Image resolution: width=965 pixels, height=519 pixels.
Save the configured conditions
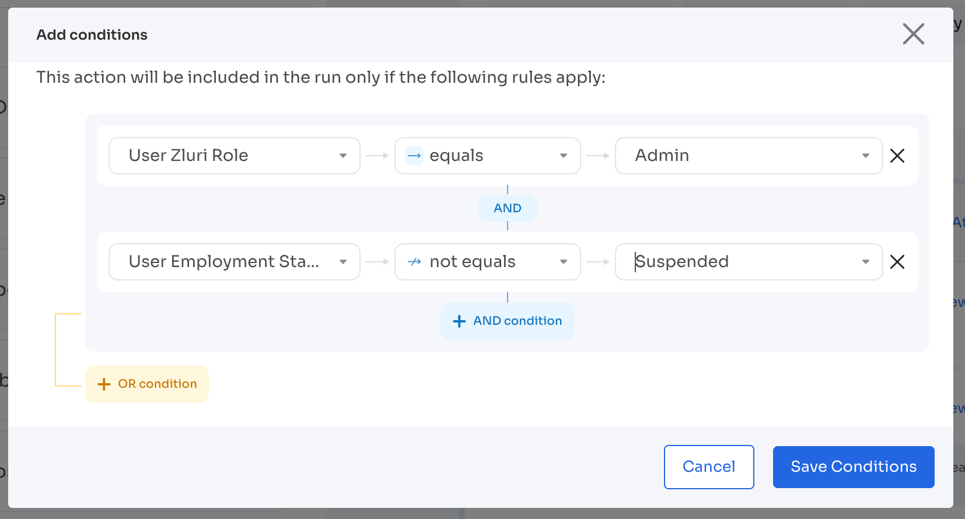(854, 467)
